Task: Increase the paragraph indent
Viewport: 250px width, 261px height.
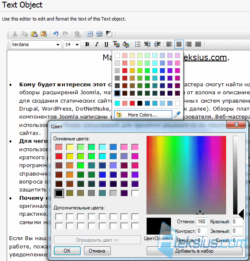Action: [157, 44]
